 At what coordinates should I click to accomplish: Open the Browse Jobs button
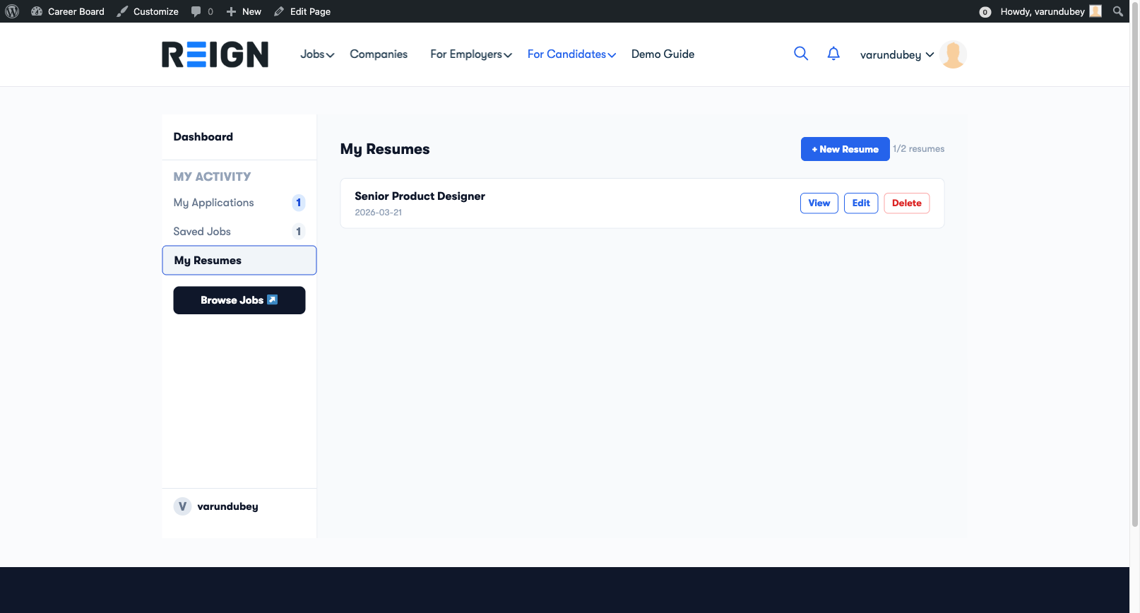pyautogui.click(x=239, y=300)
